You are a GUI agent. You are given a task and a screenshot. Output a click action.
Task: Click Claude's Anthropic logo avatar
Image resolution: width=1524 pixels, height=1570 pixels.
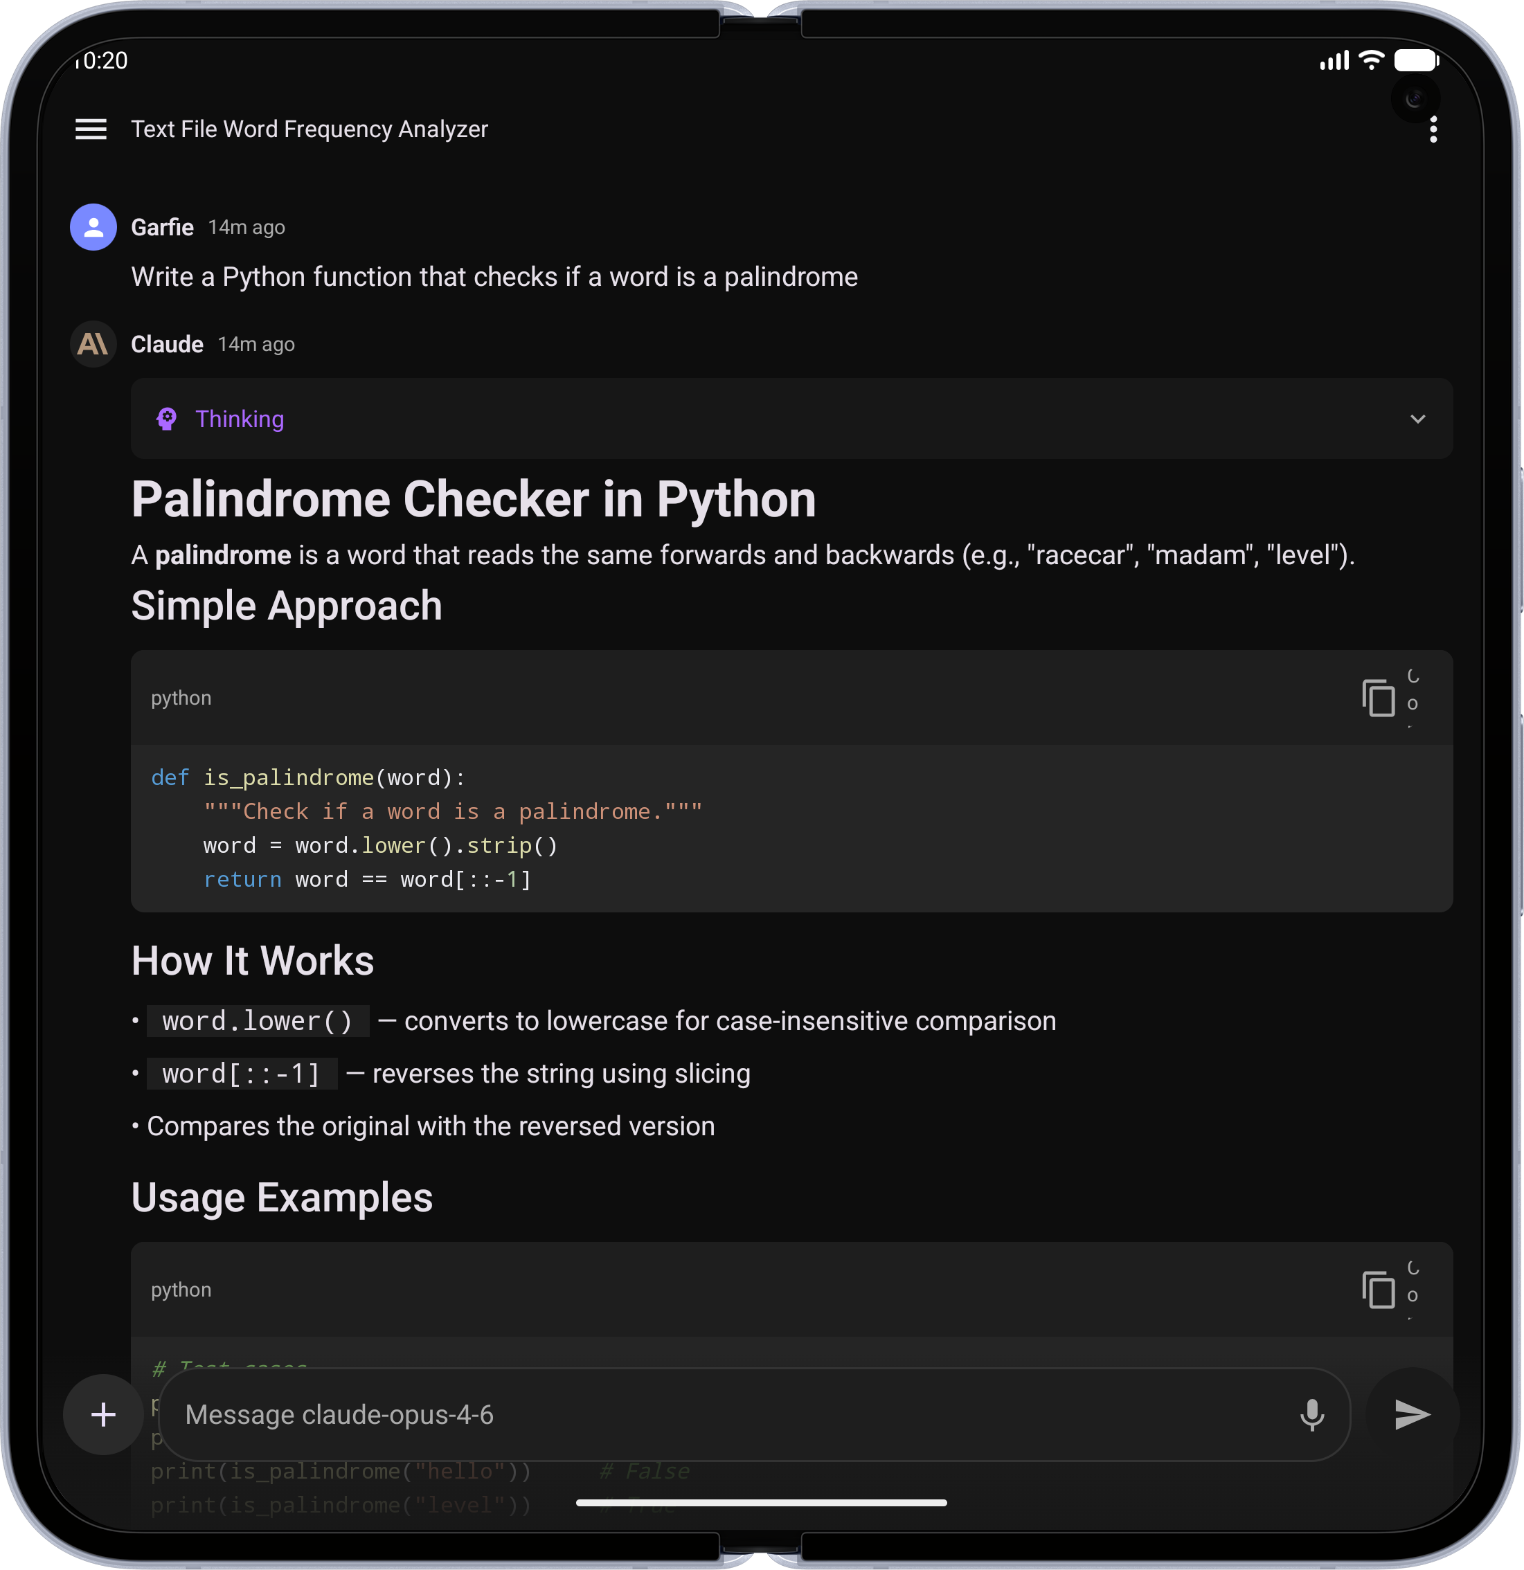point(93,345)
